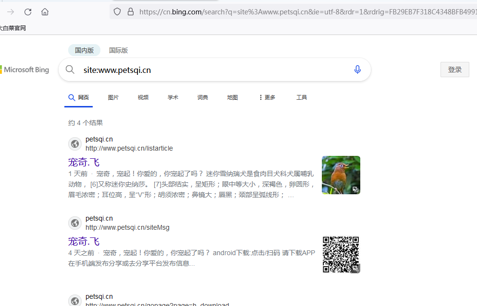Start voice search with the microphone icon
This screenshot has width=477, height=306.
tap(357, 70)
